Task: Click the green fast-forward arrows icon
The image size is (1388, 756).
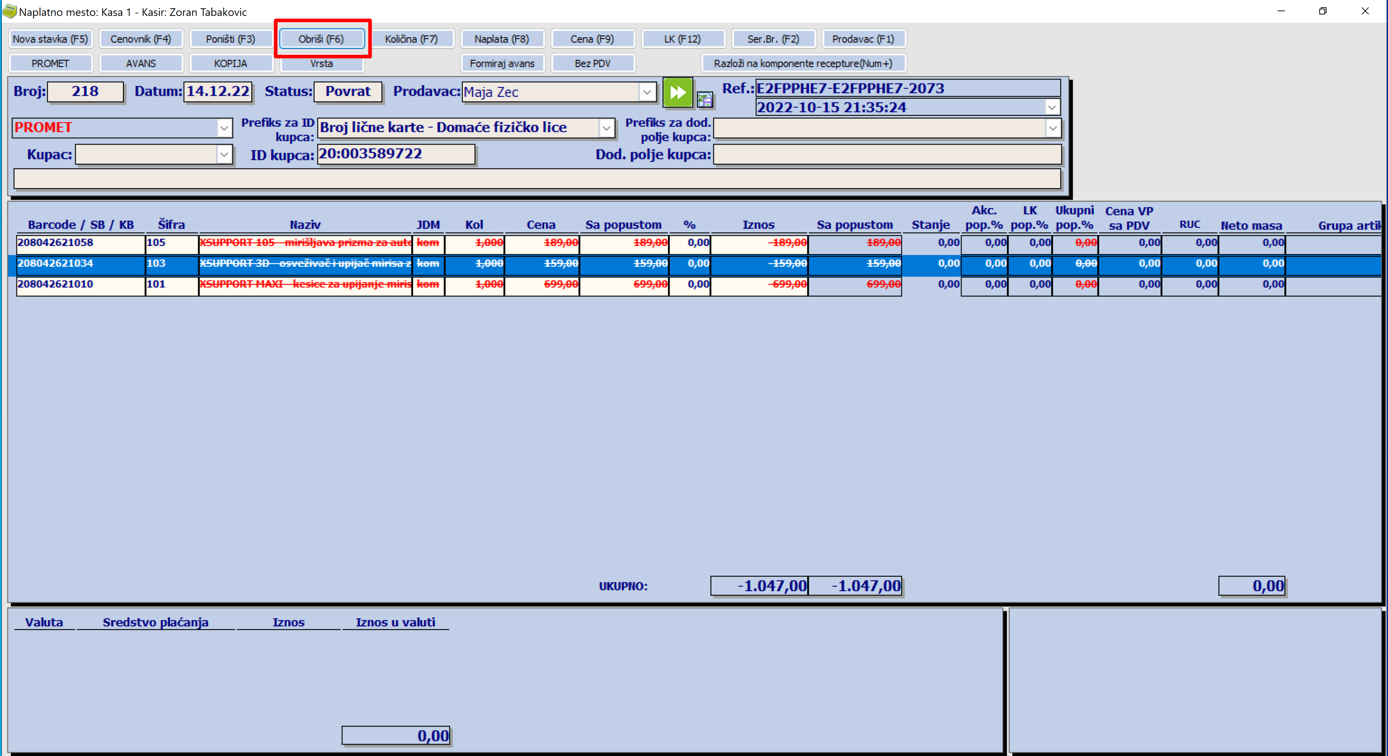Action: 677,92
